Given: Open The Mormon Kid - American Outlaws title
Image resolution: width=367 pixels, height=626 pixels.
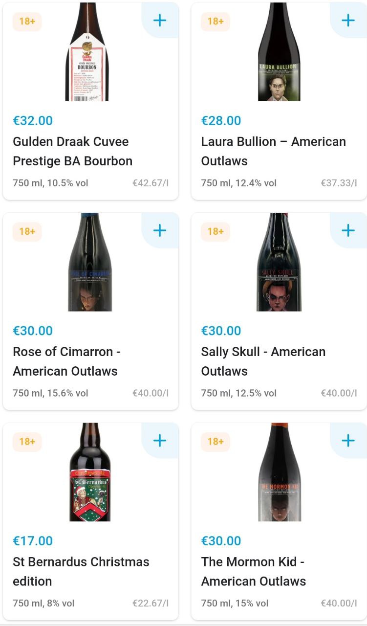Looking at the screenshot, I should pyautogui.click(x=253, y=572).
